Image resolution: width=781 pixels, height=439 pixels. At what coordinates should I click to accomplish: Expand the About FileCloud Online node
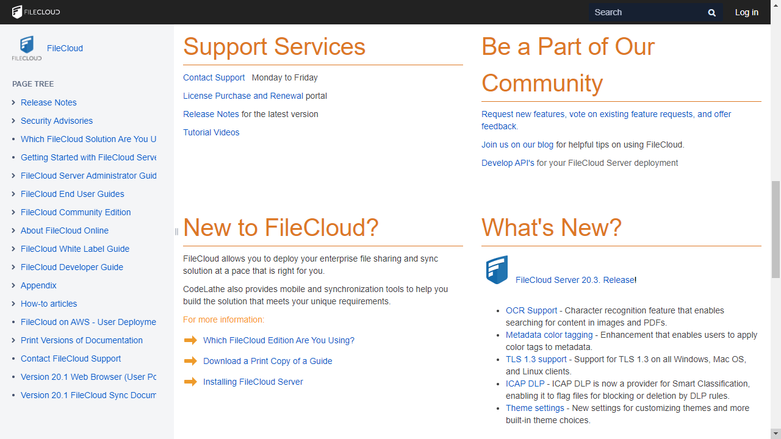click(13, 230)
